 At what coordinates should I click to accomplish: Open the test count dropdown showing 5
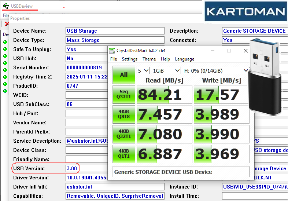coord(143,70)
